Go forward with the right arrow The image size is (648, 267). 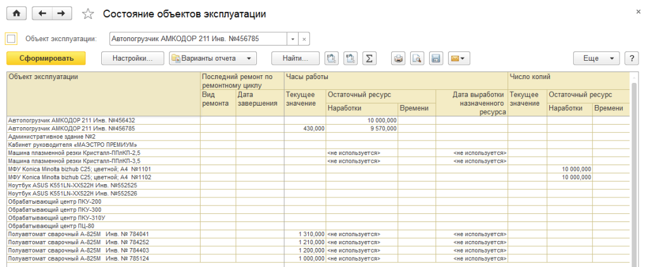[x=61, y=13]
